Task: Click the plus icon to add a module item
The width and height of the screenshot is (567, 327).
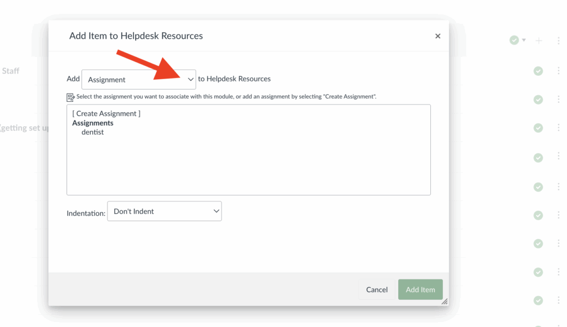Action: click(539, 40)
